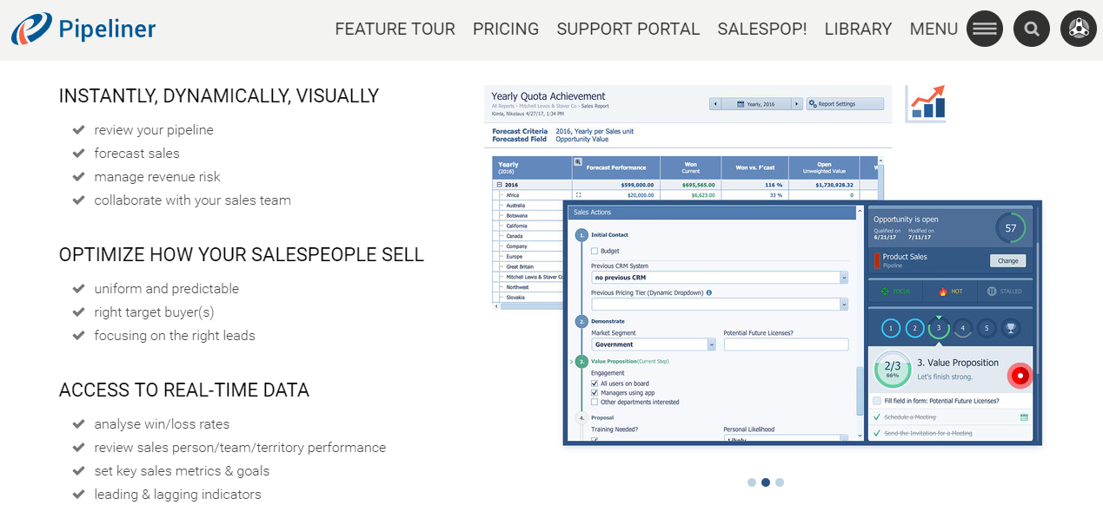Click step 4 Proposal circle
Image resolution: width=1103 pixels, height=505 pixels.
point(581,417)
